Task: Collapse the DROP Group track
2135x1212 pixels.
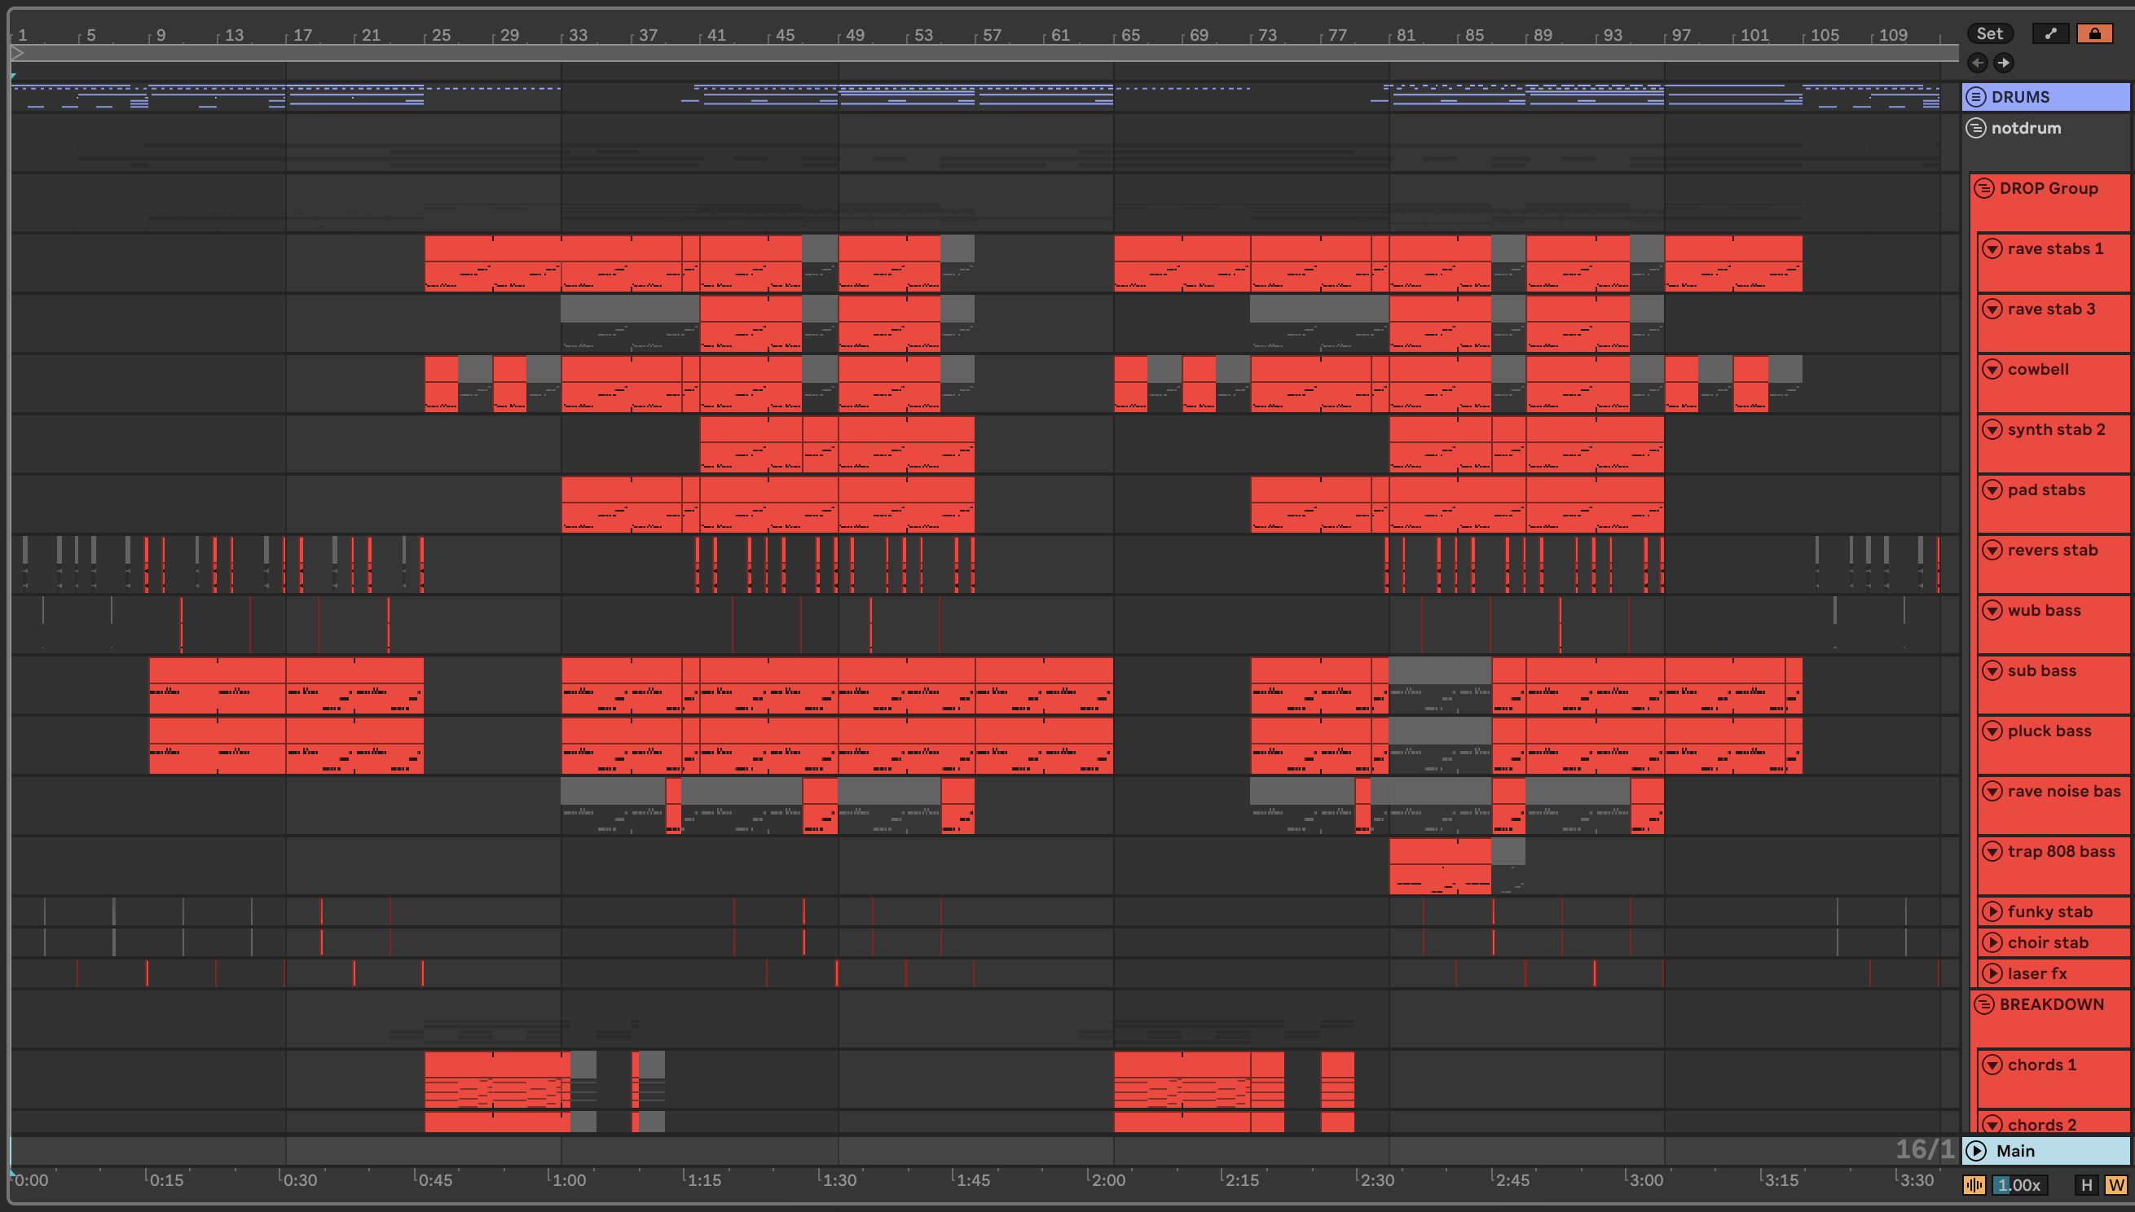Action: point(1984,188)
